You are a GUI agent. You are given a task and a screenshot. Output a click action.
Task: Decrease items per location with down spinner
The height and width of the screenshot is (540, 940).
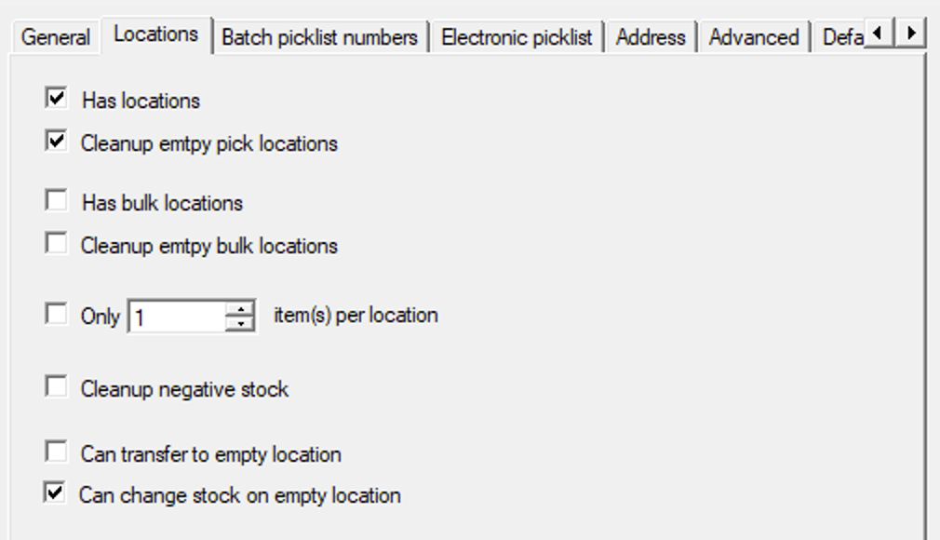[x=240, y=323]
